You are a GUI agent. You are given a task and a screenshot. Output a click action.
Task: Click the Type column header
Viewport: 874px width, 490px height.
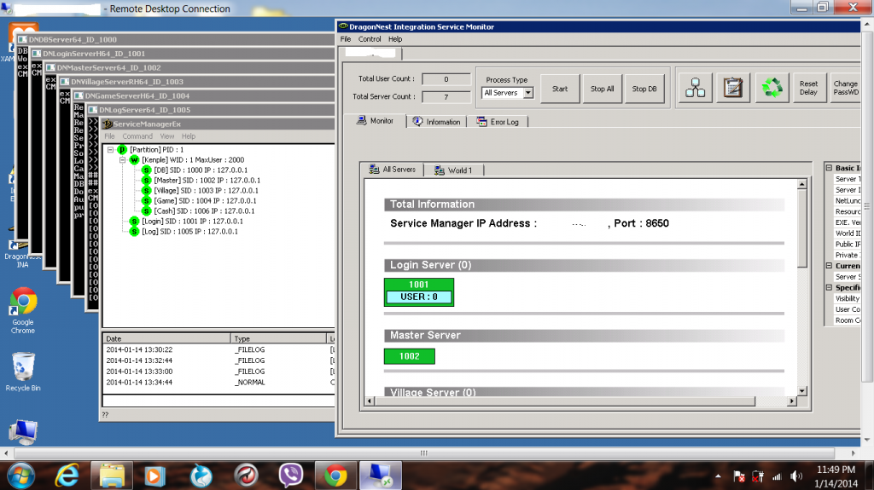(279, 338)
